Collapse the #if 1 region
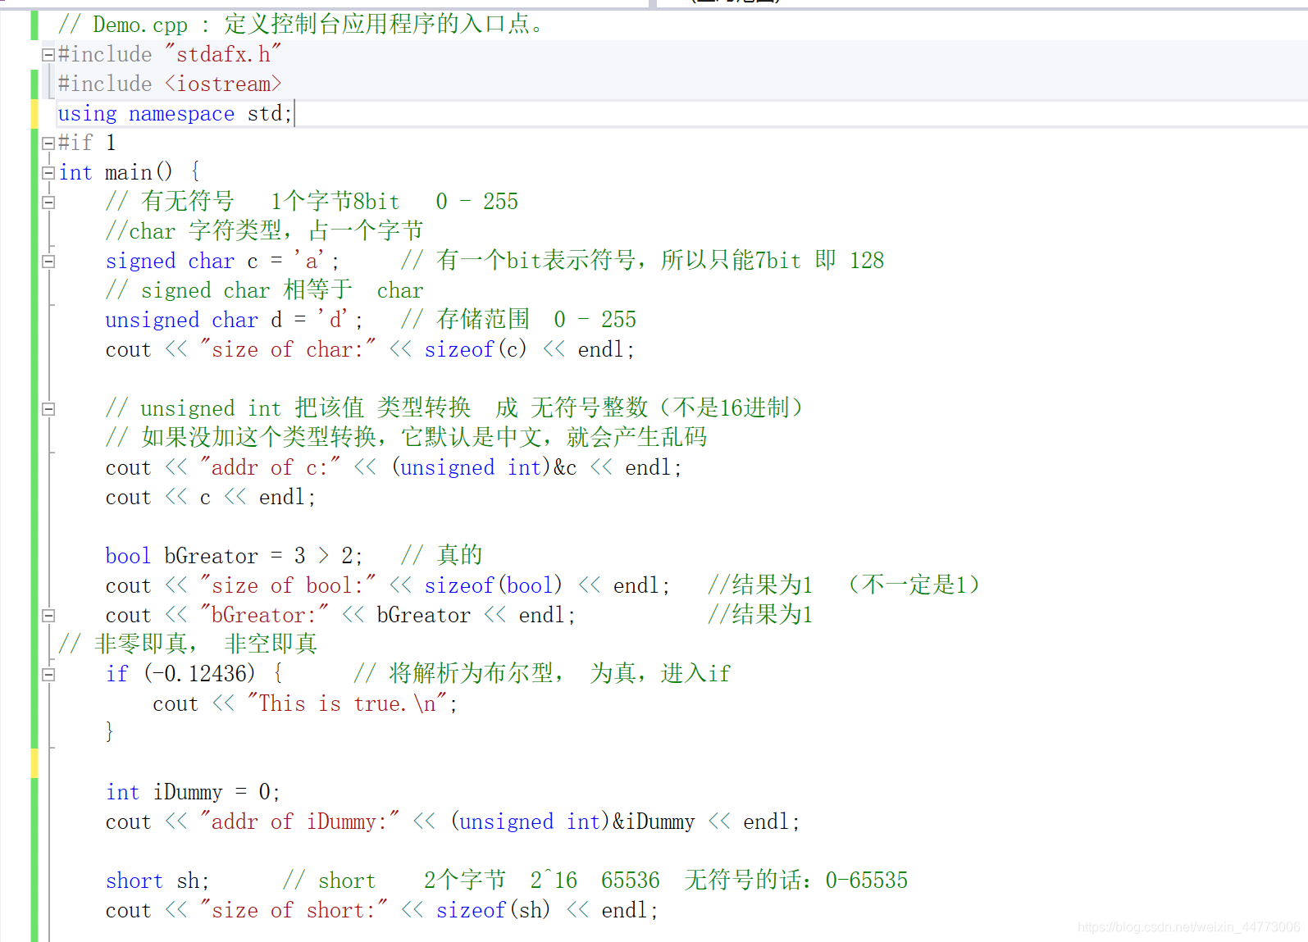This screenshot has width=1308, height=942. tap(48, 143)
